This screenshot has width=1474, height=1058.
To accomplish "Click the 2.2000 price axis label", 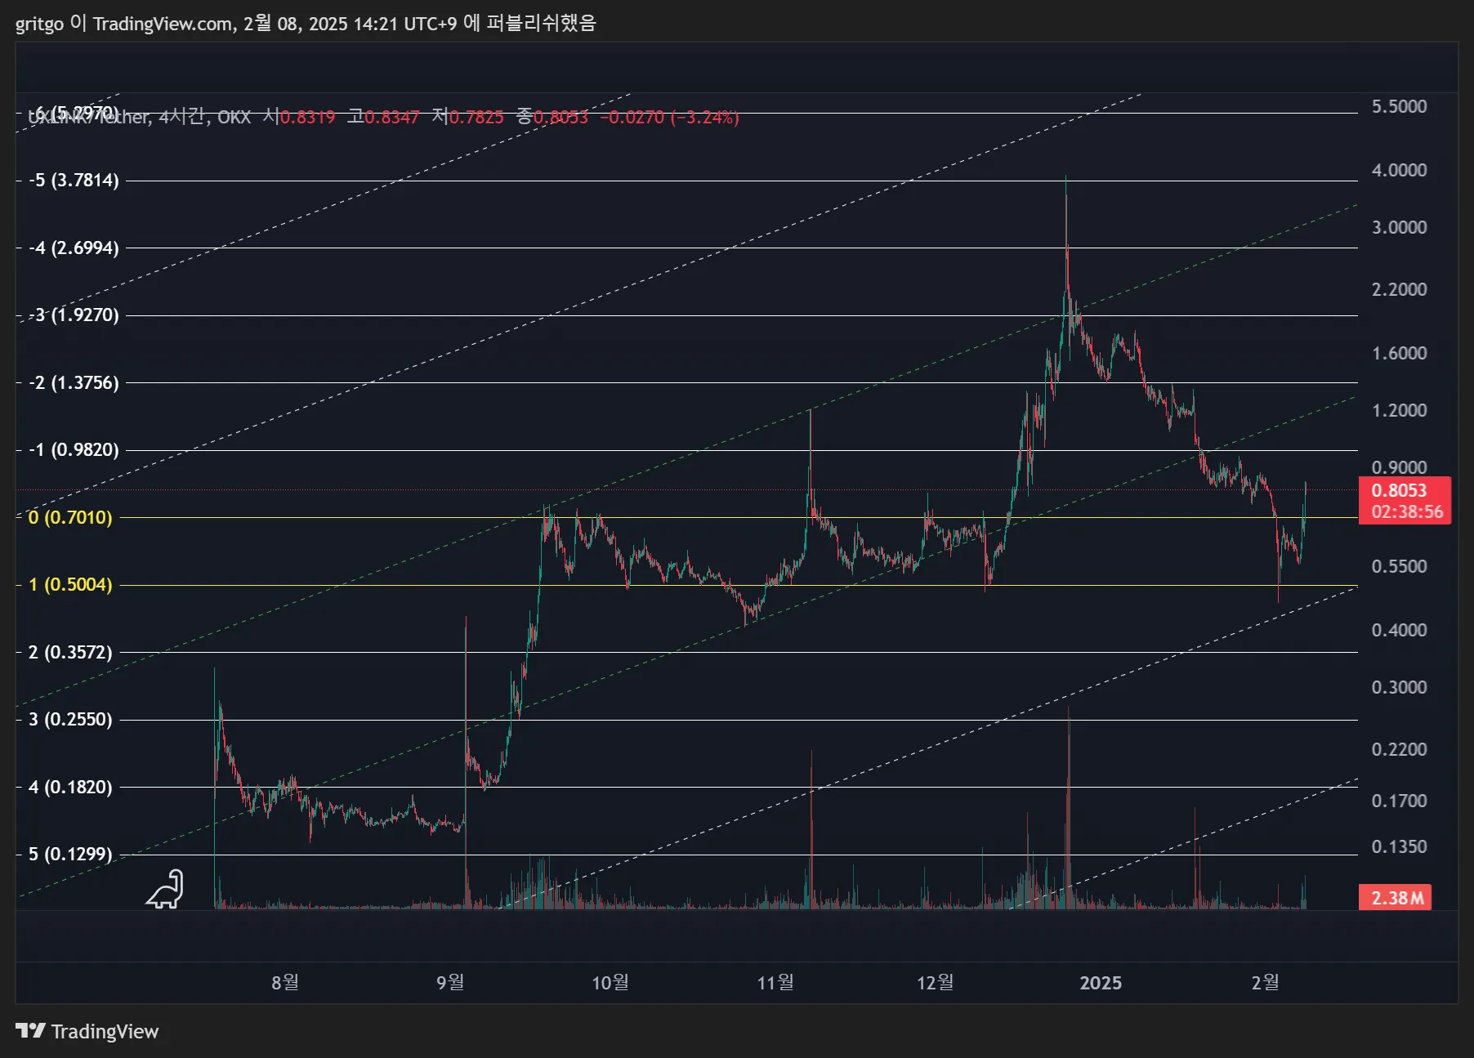I will 1399,289.
